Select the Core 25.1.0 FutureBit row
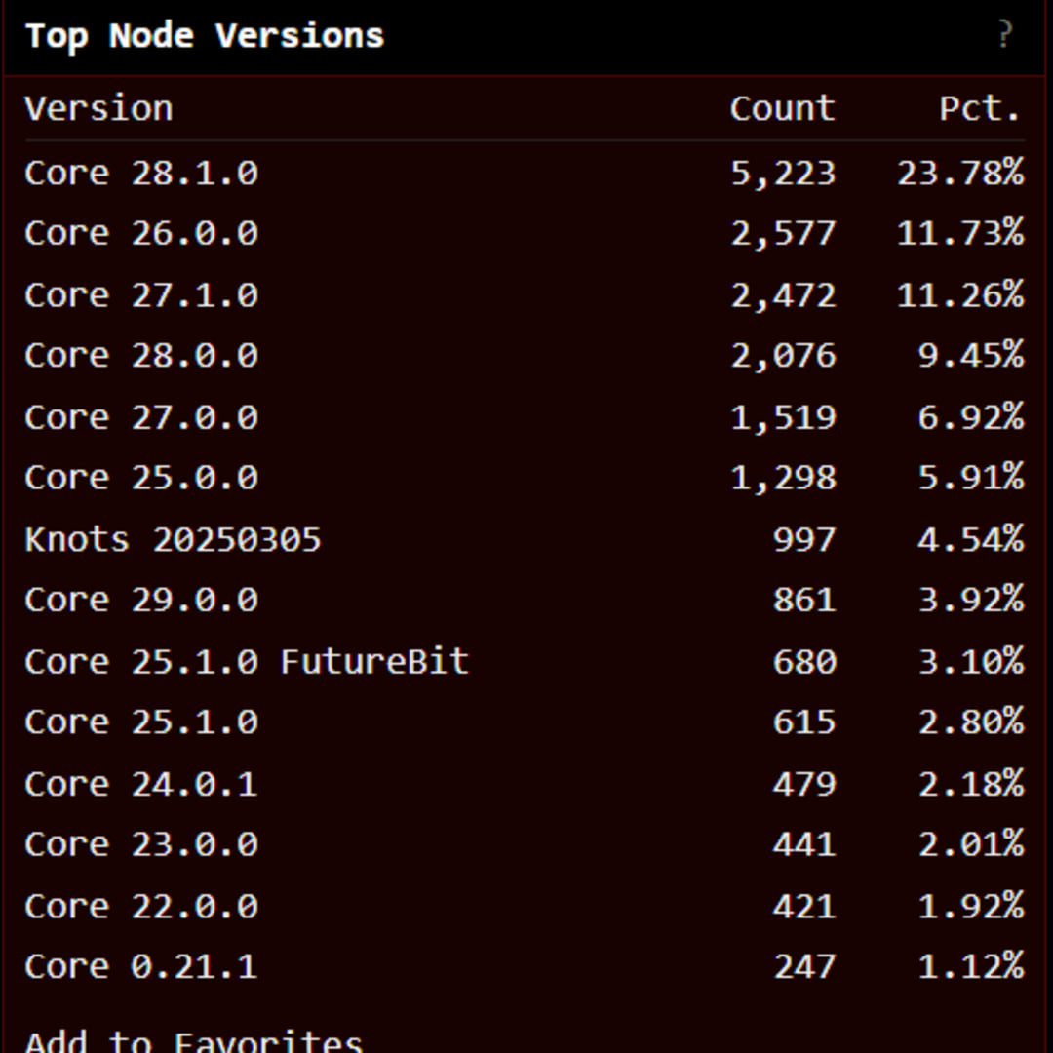1053x1053 pixels. click(525, 661)
